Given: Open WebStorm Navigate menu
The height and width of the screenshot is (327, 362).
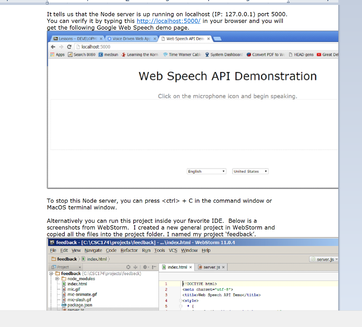Looking at the screenshot, I should (93, 250).
